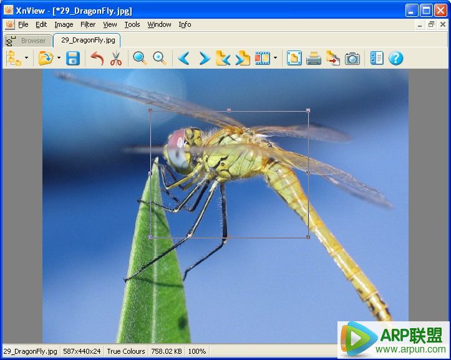Click the bottom-right selection handle

pos(308,237)
